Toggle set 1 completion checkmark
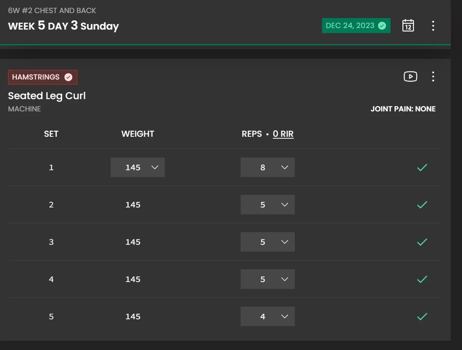The height and width of the screenshot is (350, 462). pos(422,168)
